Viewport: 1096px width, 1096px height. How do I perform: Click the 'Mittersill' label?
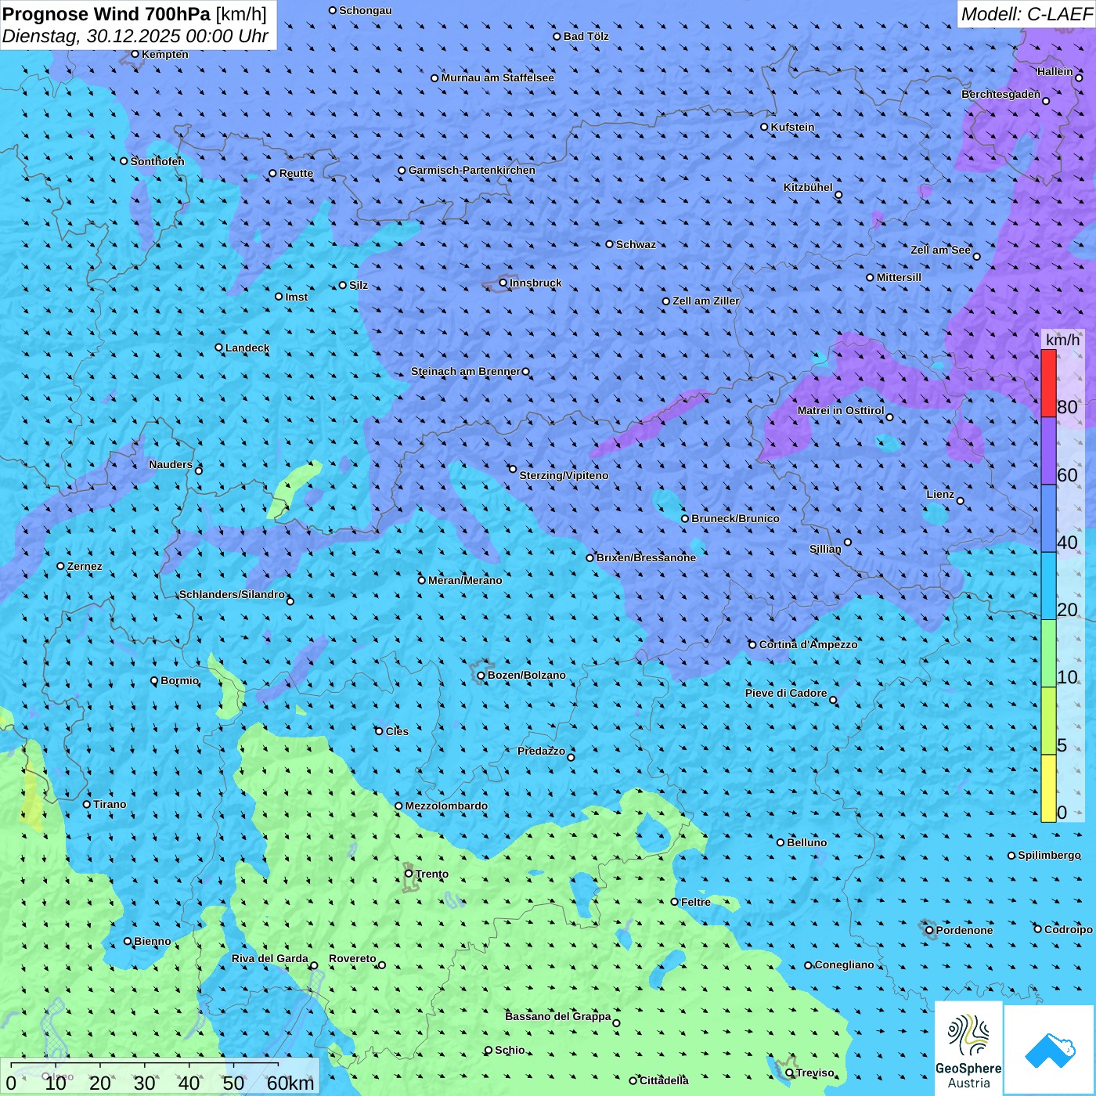coord(899,277)
